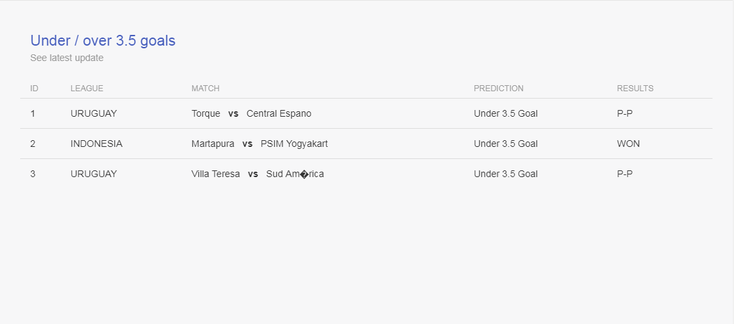The image size is (734, 324).
Task: Select Martapura vs PSIM Yogyakart match
Action: [260, 144]
